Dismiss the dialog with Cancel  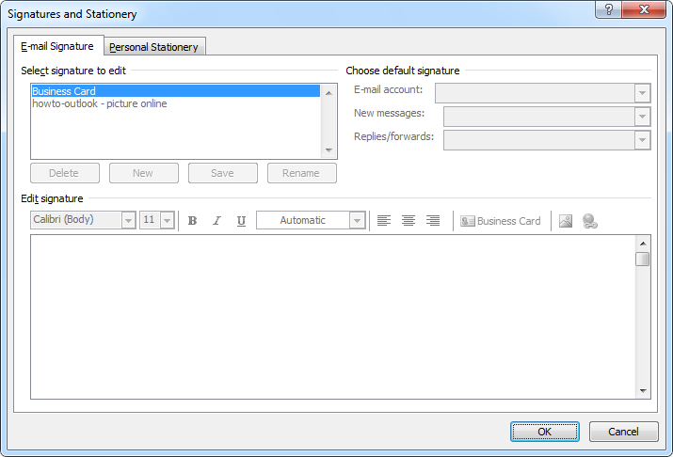coord(624,432)
